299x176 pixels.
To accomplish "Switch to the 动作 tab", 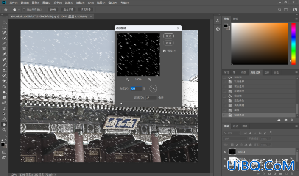I will [267, 72].
